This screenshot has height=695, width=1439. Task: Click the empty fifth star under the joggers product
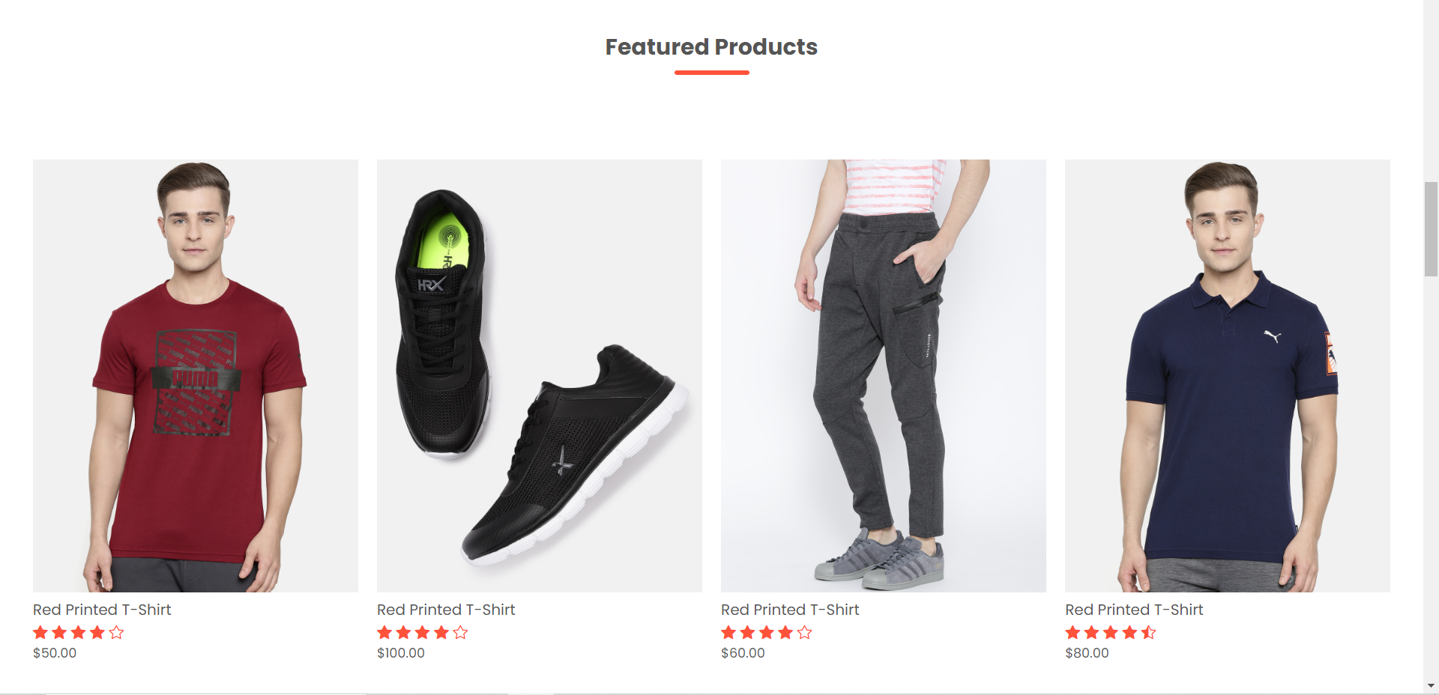coord(804,633)
